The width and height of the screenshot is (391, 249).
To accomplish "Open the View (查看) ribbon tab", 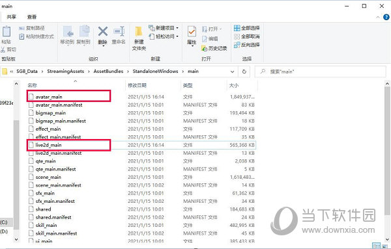I will tap(32, 17).
